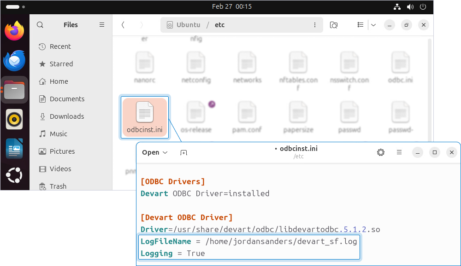Open the text editor hamburger menu
Viewport: 461px width, 266px height.
pos(399,152)
